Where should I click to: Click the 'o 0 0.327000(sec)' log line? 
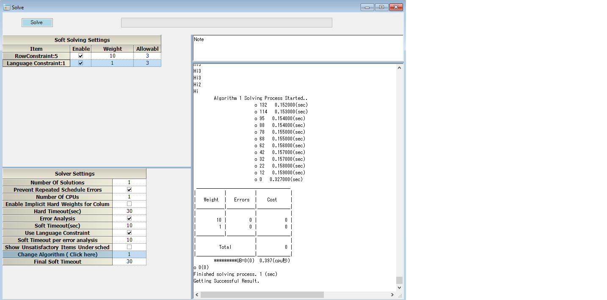[279, 179]
